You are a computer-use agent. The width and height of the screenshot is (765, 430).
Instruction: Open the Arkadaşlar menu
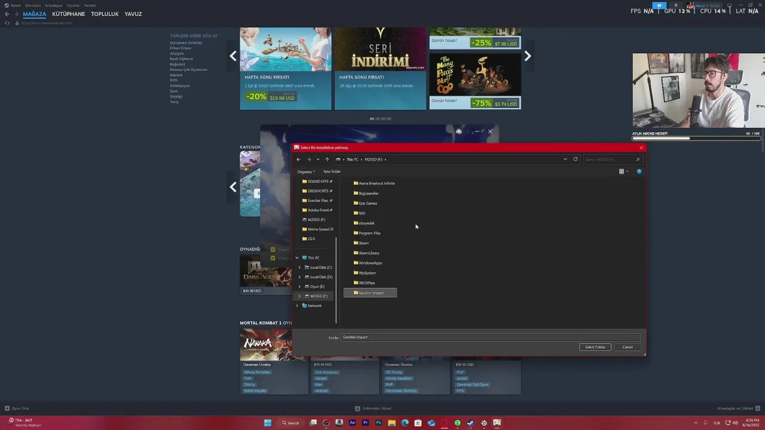[54, 5]
